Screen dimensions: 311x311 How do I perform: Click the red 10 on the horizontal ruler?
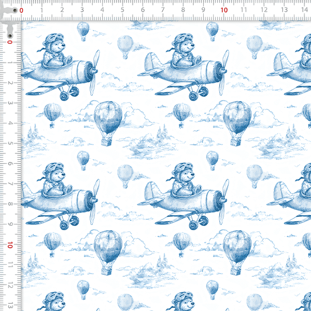223,10
